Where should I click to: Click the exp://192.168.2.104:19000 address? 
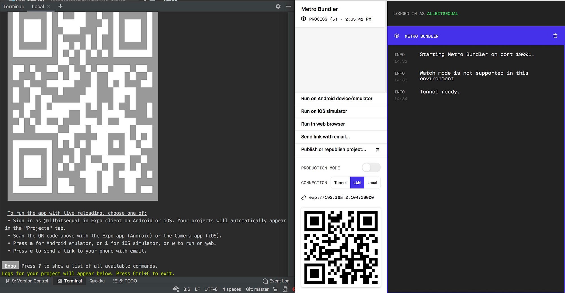tap(341, 197)
